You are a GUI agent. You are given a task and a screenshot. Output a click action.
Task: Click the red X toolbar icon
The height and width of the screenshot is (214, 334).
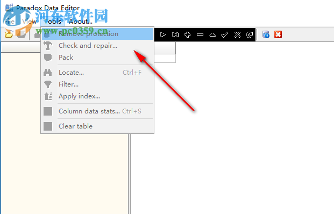pos(278,34)
